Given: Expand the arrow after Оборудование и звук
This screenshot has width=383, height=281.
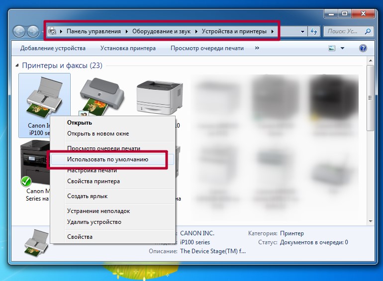Looking at the screenshot, I should [x=196, y=31].
